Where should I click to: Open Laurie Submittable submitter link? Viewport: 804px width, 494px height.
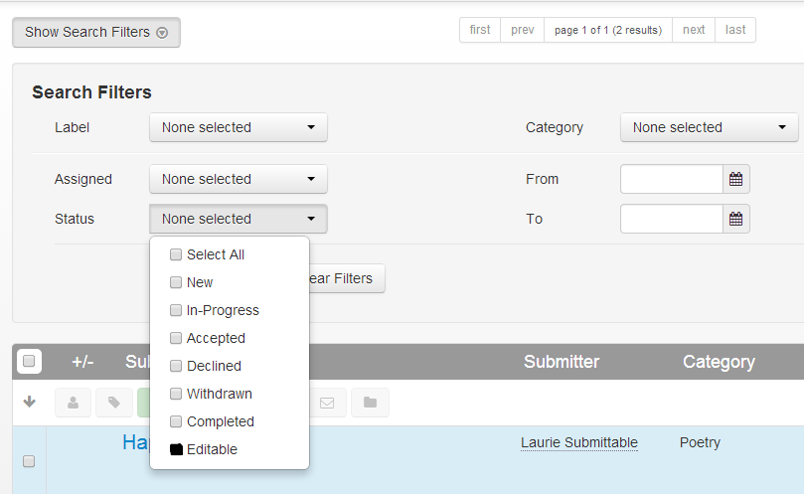pyautogui.click(x=579, y=442)
